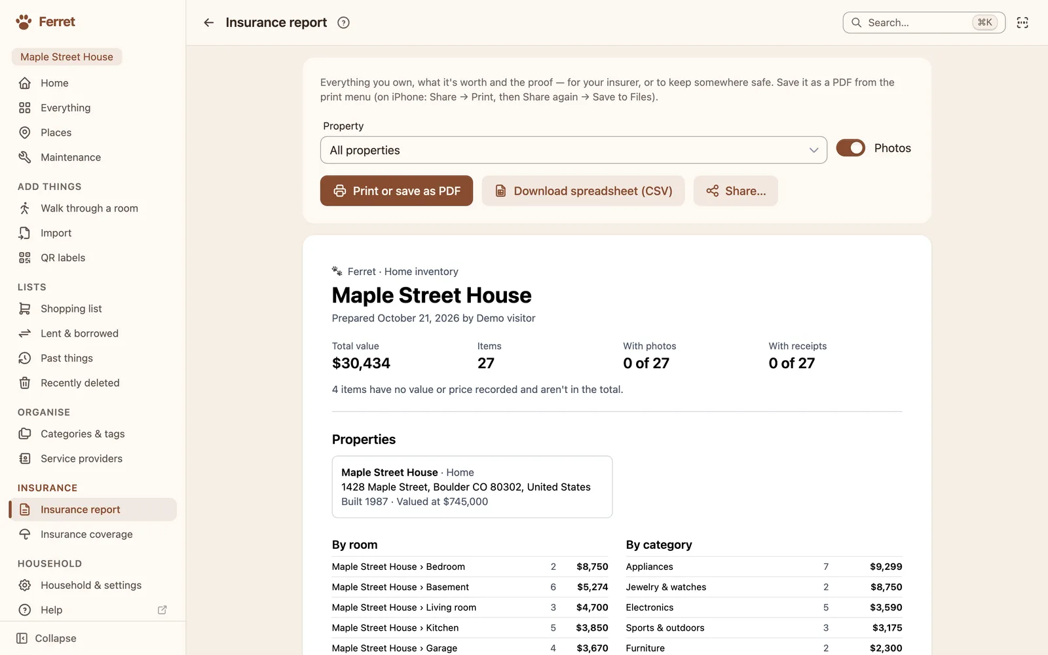The height and width of the screenshot is (655, 1048).
Task: Click the Sports & outdoors category row
Action: pyautogui.click(x=764, y=627)
